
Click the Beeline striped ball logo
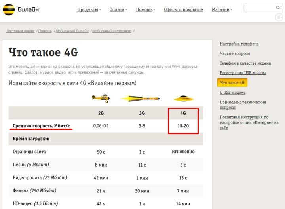click(9, 9)
